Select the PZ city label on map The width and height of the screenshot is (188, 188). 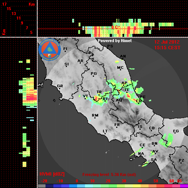(181, 161)
